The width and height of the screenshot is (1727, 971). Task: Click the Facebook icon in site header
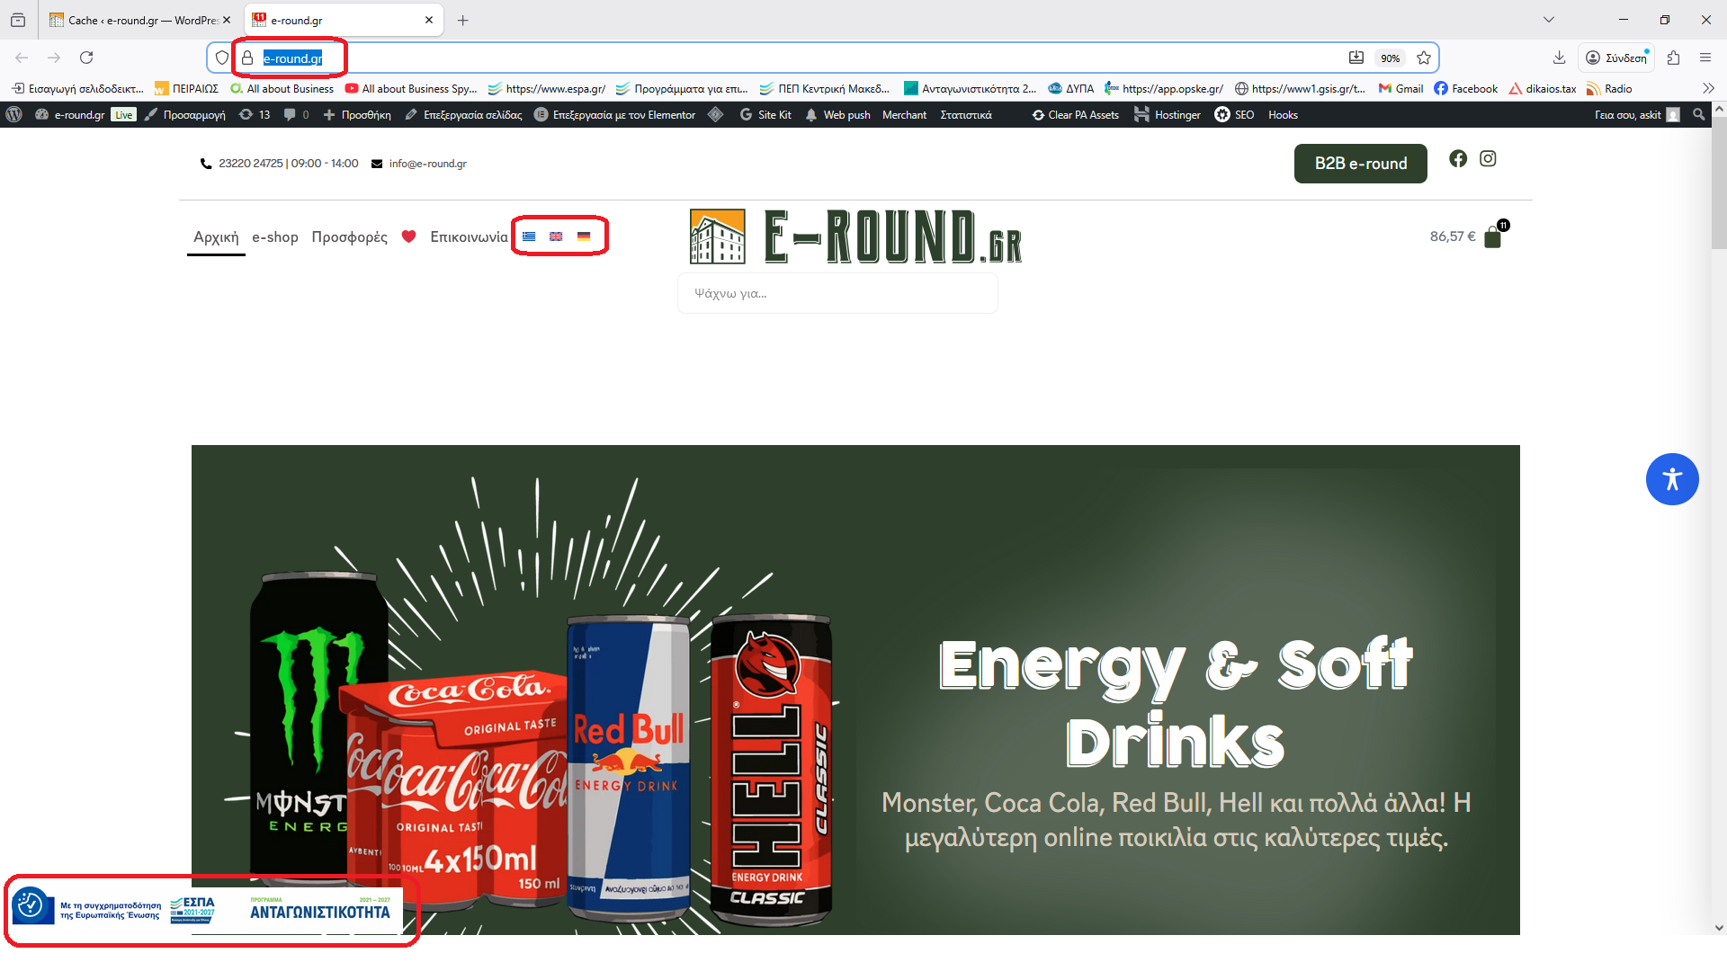[x=1458, y=159]
